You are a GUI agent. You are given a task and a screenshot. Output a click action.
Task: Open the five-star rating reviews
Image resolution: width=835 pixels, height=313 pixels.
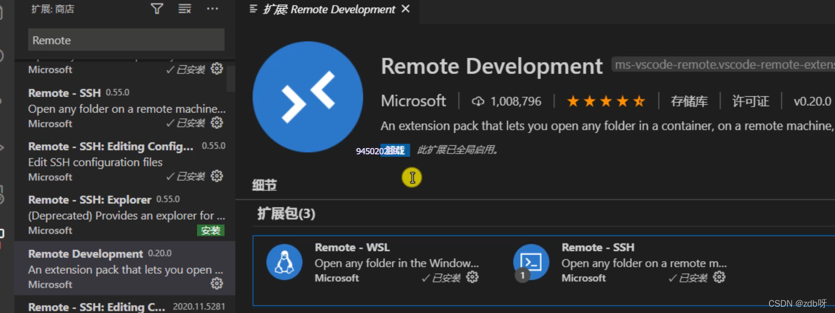tap(606, 101)
